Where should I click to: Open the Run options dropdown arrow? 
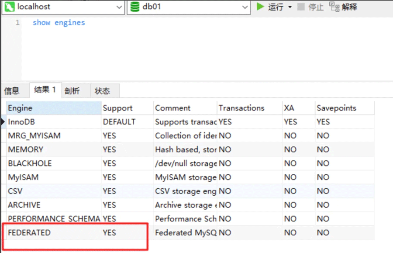click(290, 7)
